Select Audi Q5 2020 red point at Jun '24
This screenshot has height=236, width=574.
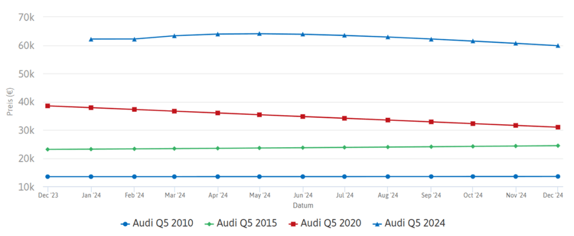pos(303,116)
